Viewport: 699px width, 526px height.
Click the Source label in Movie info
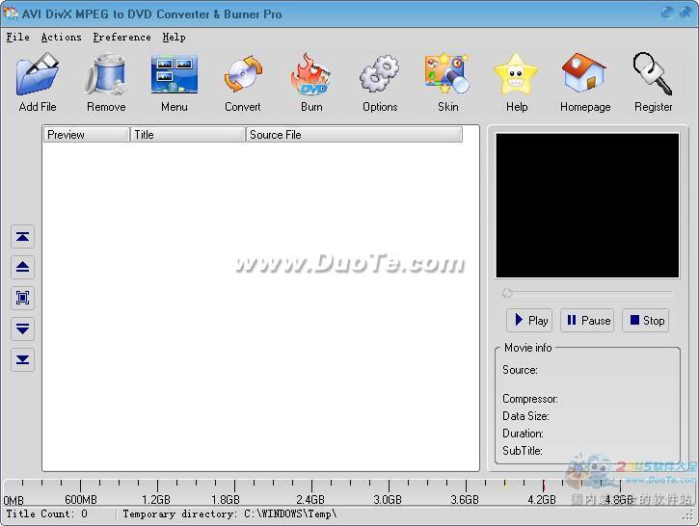(x=520, y=370)
